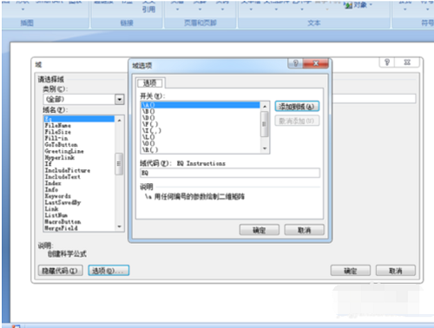Click 对象 in ribbon 文本 group

point(358,5)
